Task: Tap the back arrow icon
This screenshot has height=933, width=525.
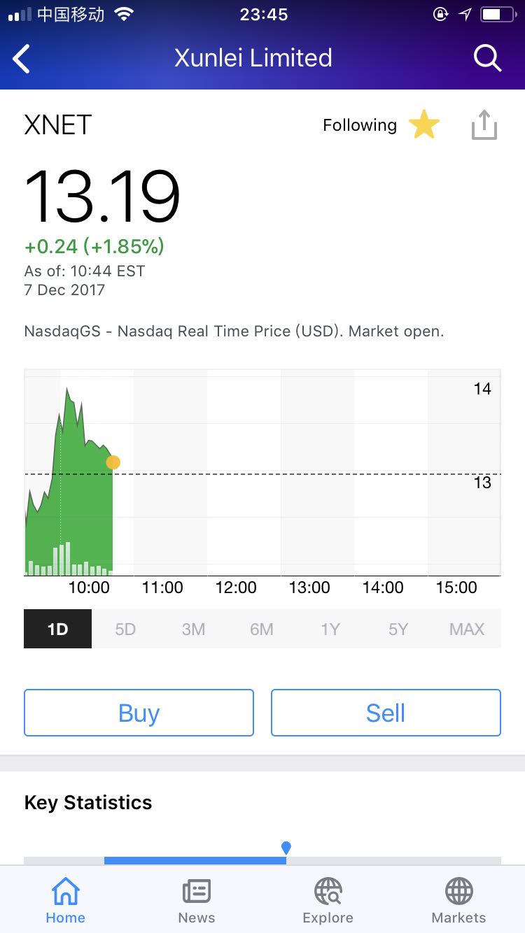Action: [x=22, y=59]
